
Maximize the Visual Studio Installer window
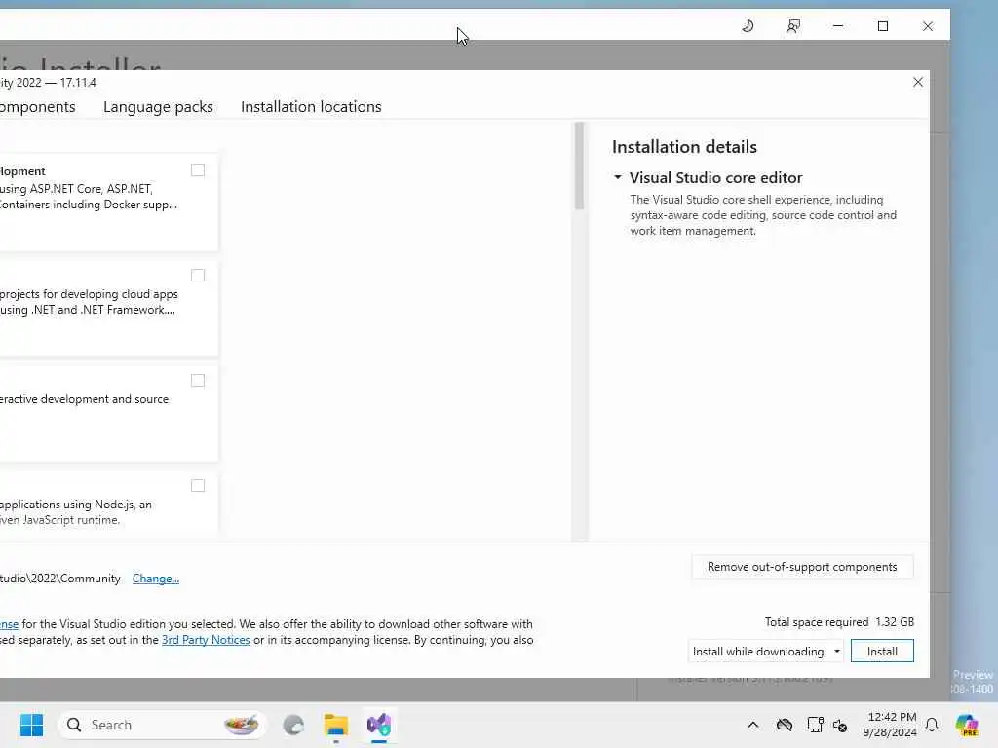883,26
